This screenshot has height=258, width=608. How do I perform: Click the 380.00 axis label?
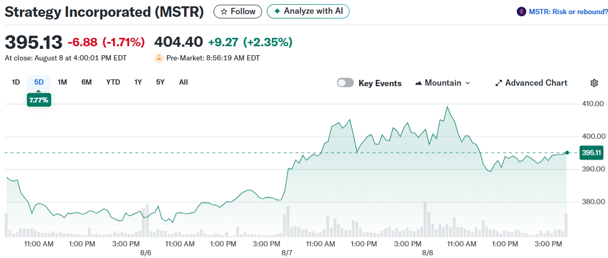pos(592,202)
